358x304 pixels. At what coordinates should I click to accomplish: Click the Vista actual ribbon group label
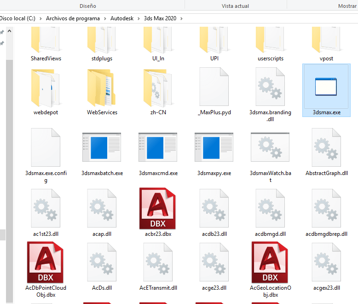pyautogui.click(x=236, y=6)
